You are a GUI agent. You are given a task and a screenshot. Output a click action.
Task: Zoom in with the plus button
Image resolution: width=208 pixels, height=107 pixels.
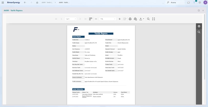[x=120, y=19]
